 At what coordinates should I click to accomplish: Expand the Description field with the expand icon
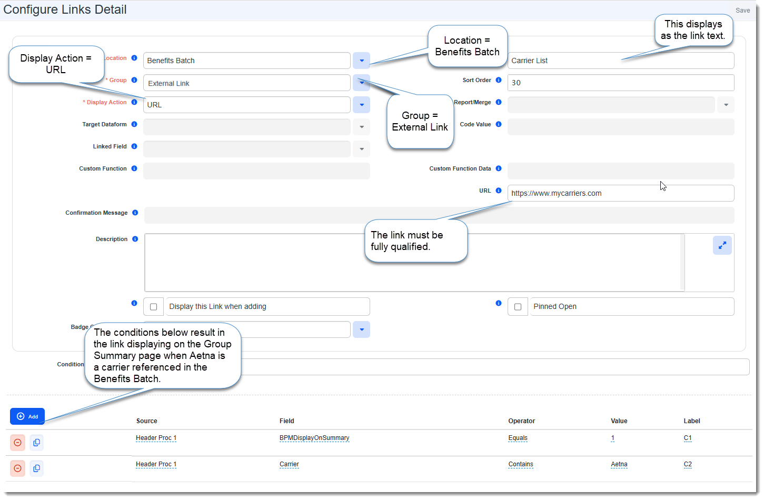(722, 245)
